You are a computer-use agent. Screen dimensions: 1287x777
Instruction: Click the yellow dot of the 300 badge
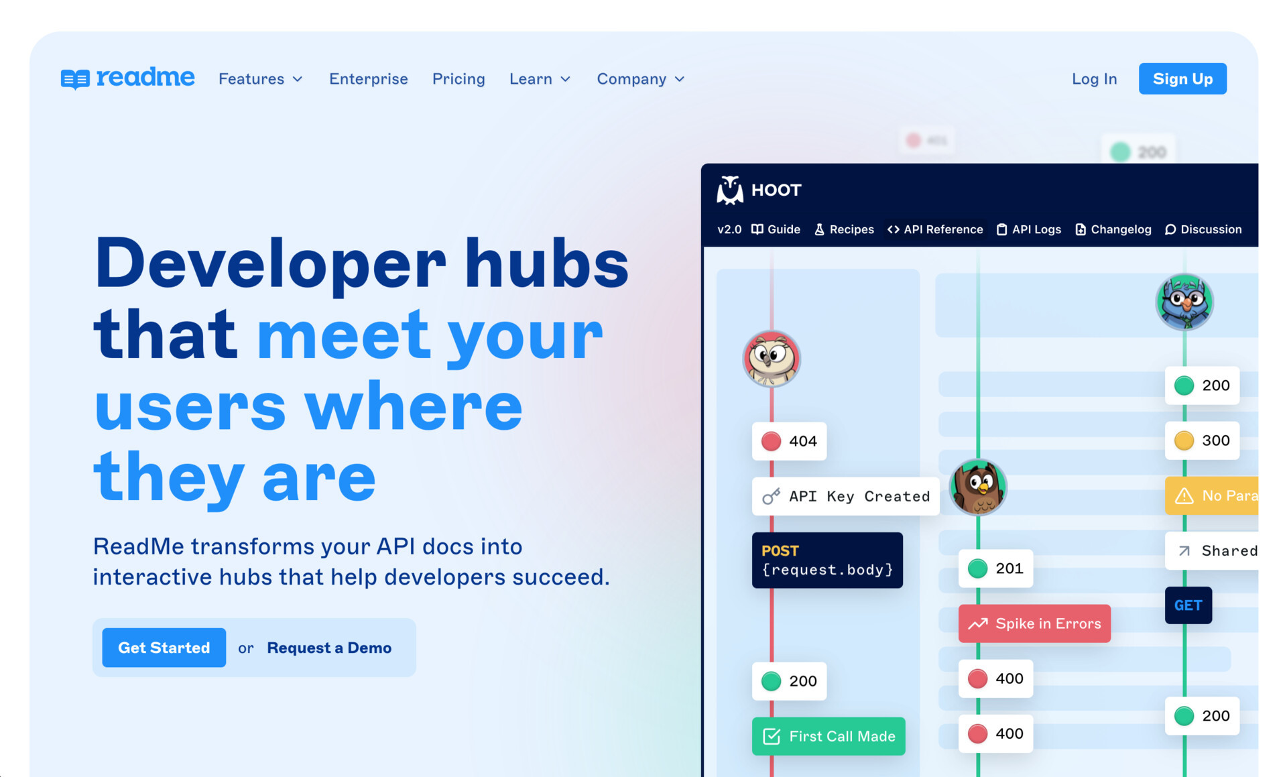[x=1184, y=440]
